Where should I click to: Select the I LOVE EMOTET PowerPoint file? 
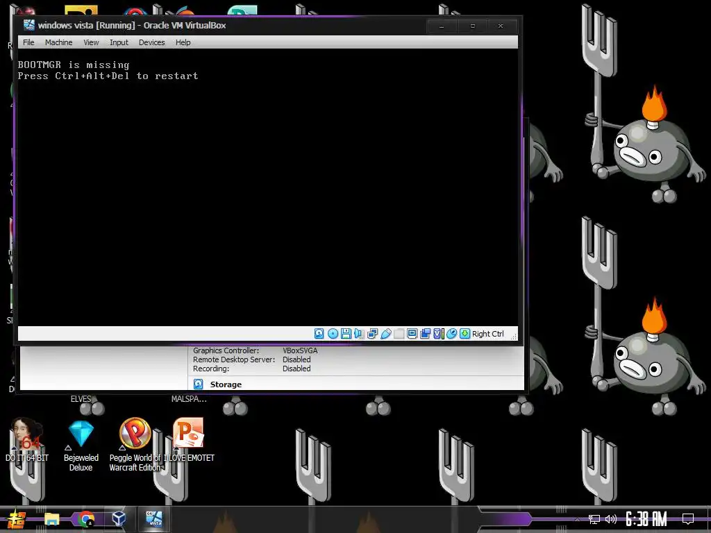pos(188,439)
